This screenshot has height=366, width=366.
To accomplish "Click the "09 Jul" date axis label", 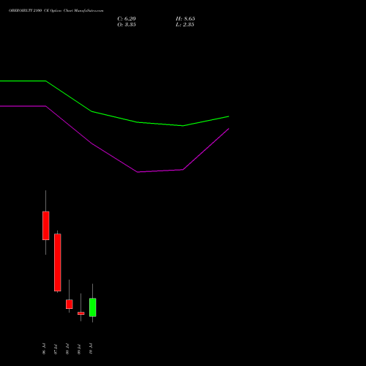I will [79, 349].
